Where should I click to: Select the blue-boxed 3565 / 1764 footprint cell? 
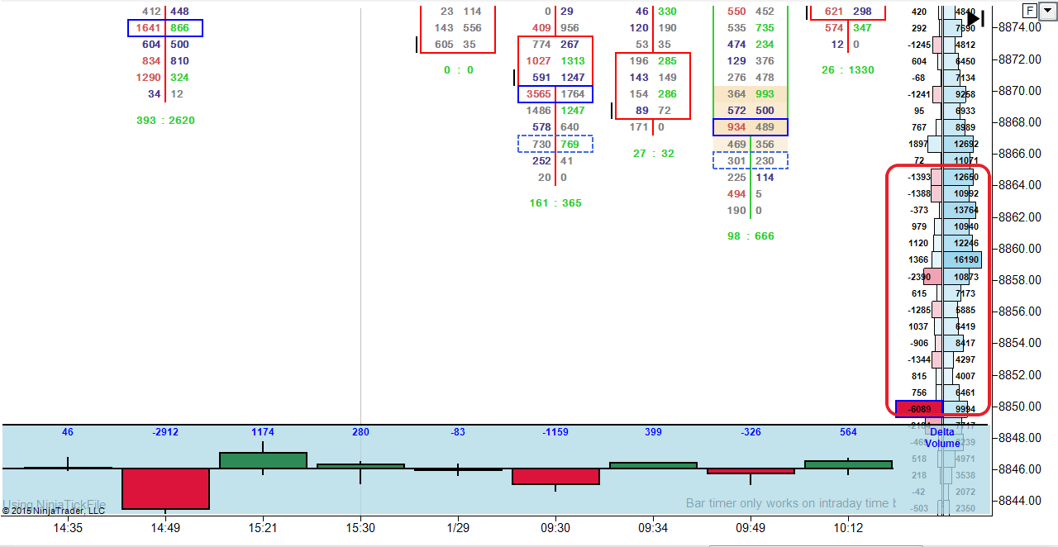[x=555, y=94]
